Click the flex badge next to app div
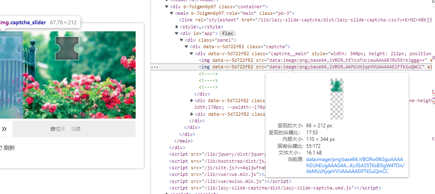Viewport: 435px width, 194px height. 228,33
